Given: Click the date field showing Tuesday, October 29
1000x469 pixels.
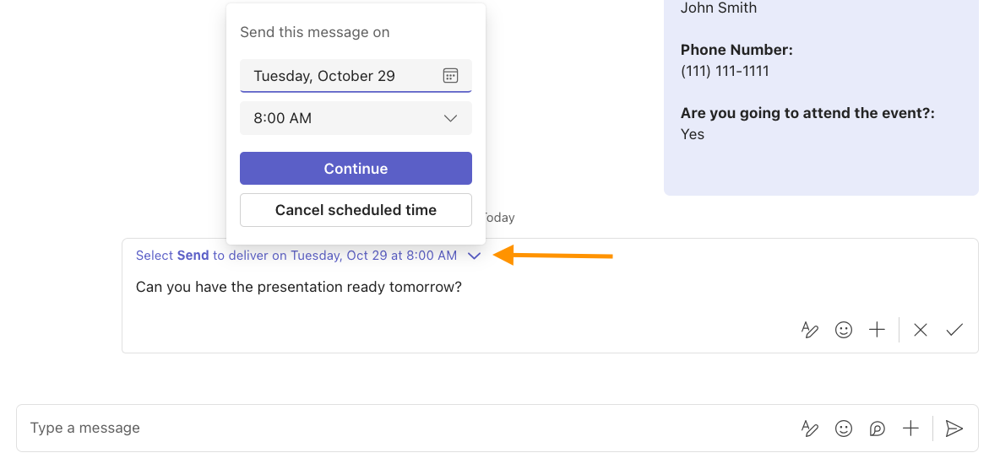Looking at the screenshot, I should coord(338,76).
